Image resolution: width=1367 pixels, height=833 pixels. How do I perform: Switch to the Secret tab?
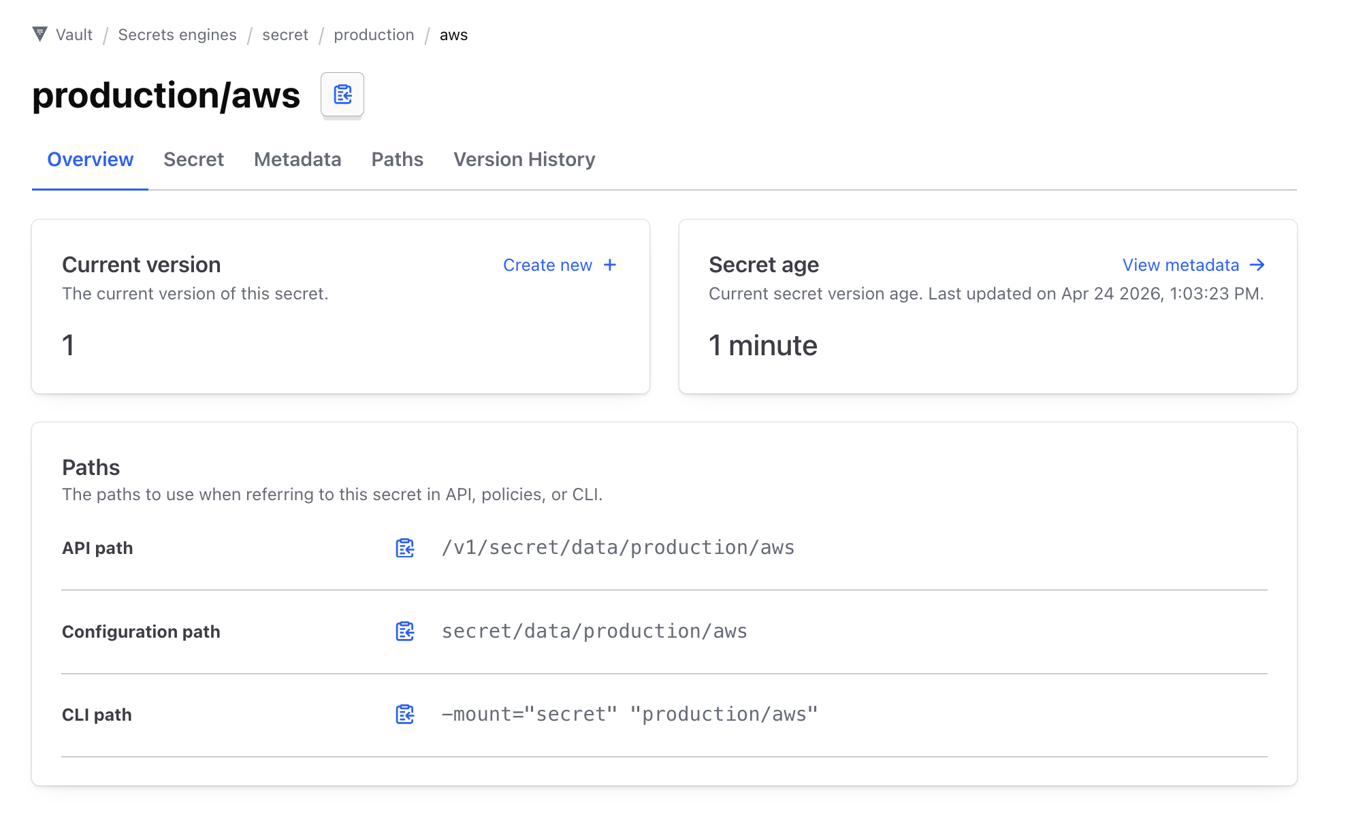[x=193, y=159]
